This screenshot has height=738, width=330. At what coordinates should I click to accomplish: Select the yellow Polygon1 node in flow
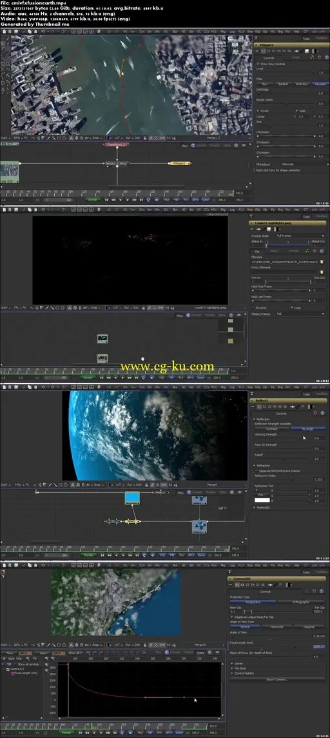click(x=180, y=163)
